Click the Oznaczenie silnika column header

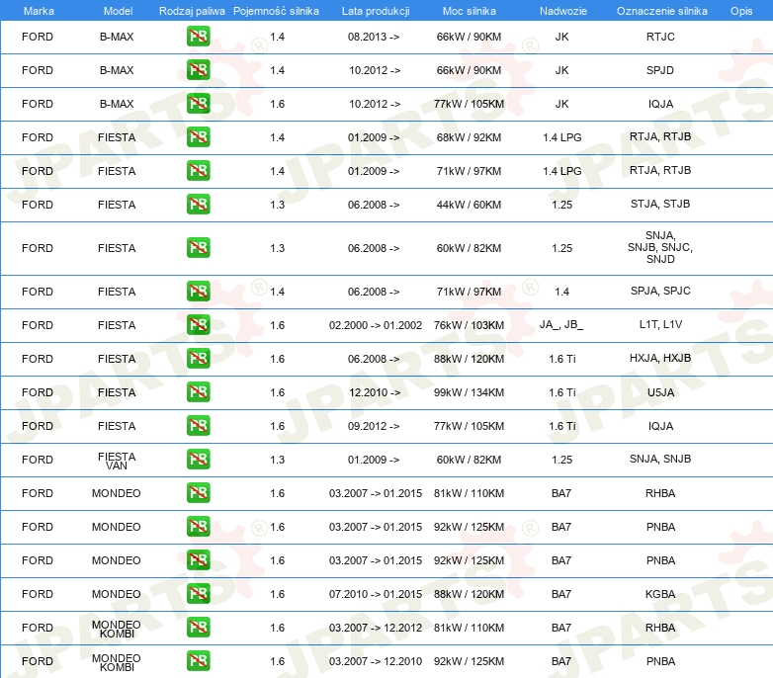(661, 10)
